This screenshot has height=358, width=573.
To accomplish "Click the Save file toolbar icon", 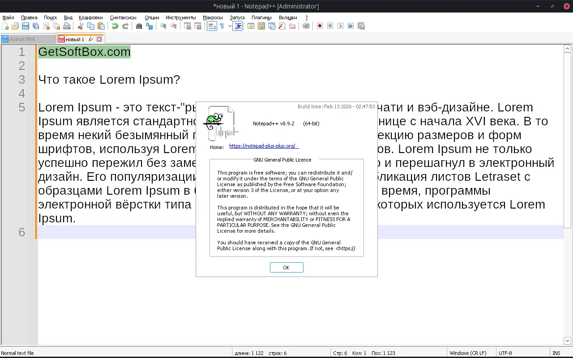I will pos(26,26).
